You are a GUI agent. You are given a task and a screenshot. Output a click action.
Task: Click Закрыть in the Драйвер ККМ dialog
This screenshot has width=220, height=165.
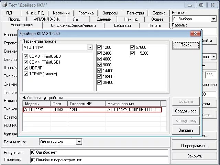tap(186, 130)
